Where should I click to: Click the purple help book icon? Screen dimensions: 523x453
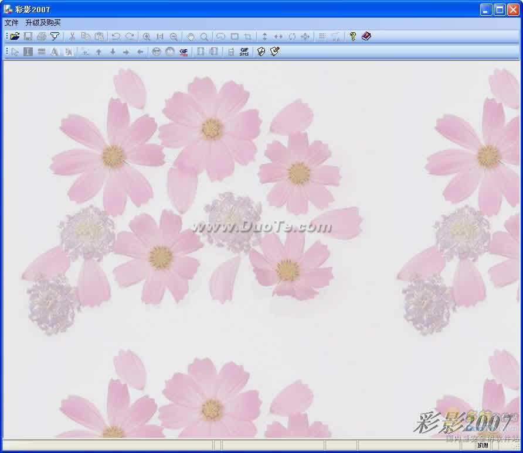pos(366,36)
